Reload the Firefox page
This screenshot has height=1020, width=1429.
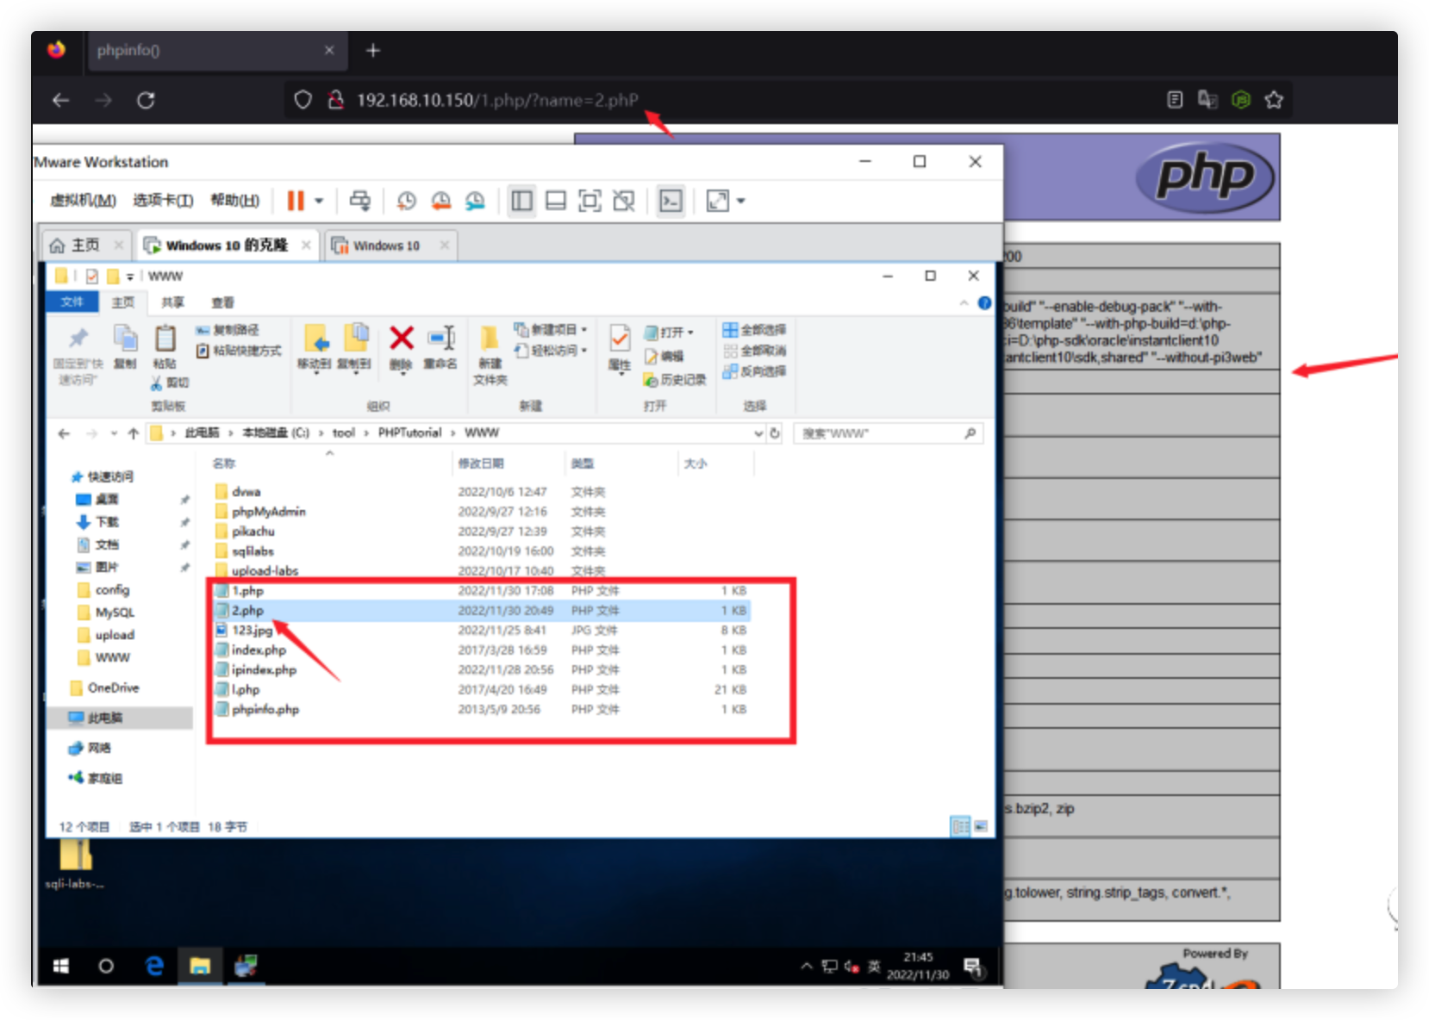[146, 100]
